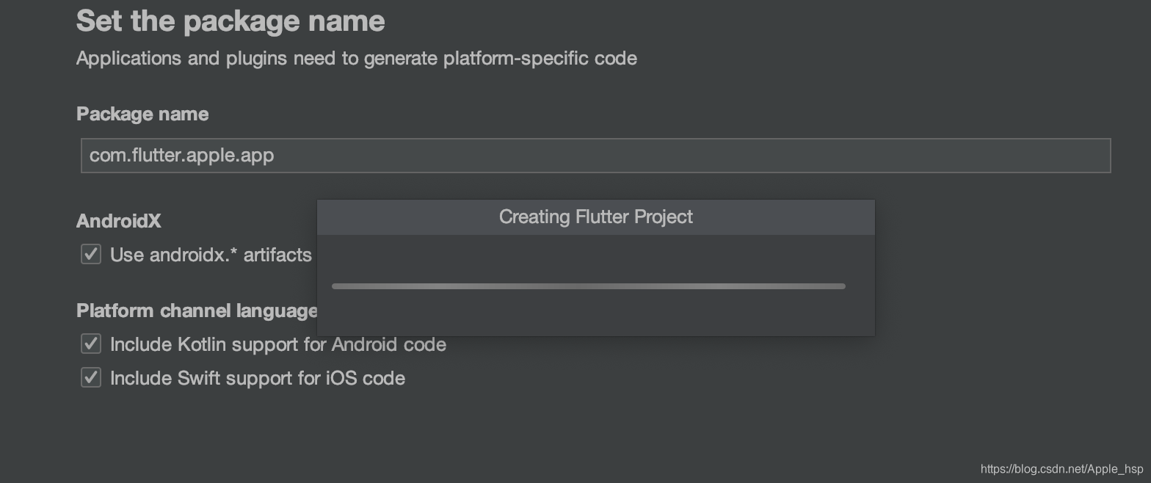Click the AndroidX section heading
The height and width of the screenshot is (483, 1151).
(118, 221)
